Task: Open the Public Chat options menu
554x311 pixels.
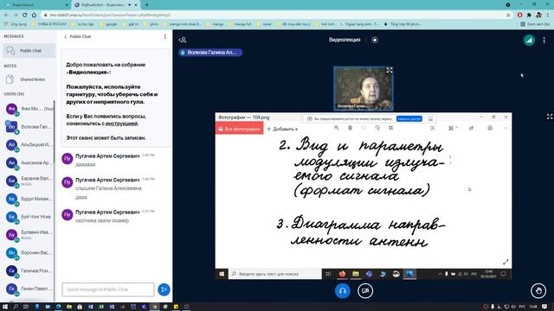Action: click(164, 36)
